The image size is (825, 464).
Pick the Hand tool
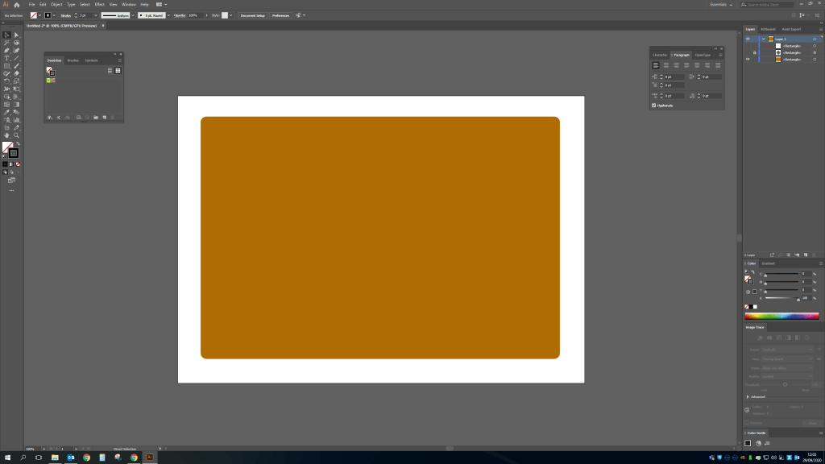(7, 135)
